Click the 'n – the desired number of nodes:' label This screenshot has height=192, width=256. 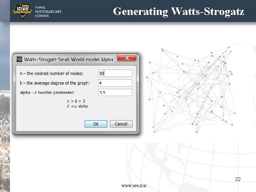coord(52,74)
